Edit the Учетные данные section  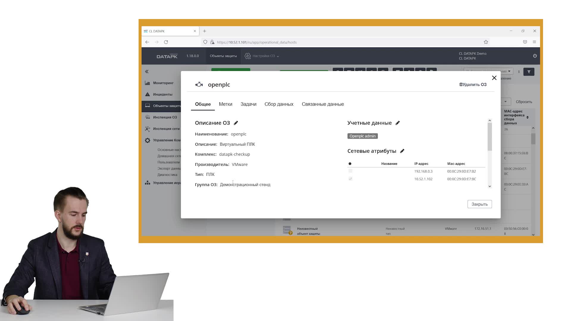(398, 123)
